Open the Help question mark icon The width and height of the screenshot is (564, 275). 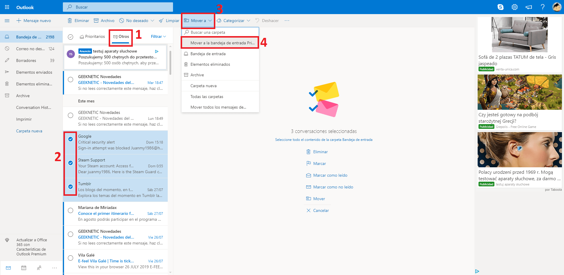543,7
